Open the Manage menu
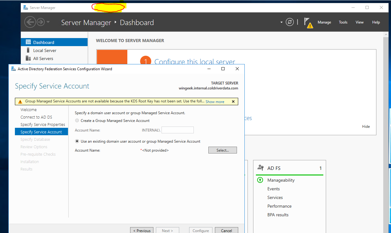Viewport: 391px width, 233px height. pos(324,22)
